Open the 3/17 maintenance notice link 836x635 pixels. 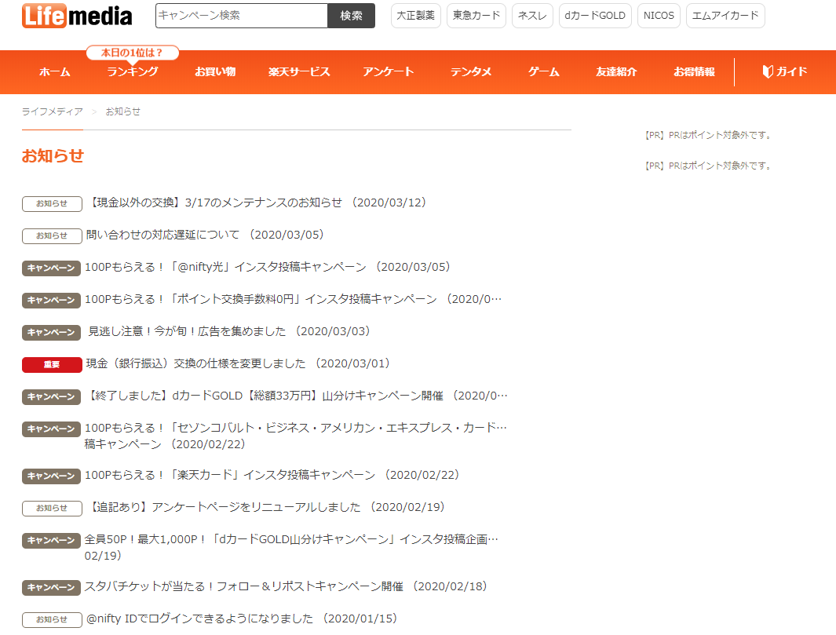(257, 203)
